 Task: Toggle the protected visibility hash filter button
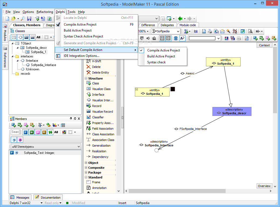tap(20, 140)
